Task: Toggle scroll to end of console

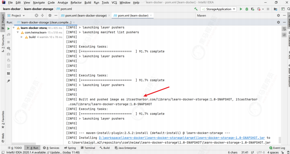Action: [284, 35]
